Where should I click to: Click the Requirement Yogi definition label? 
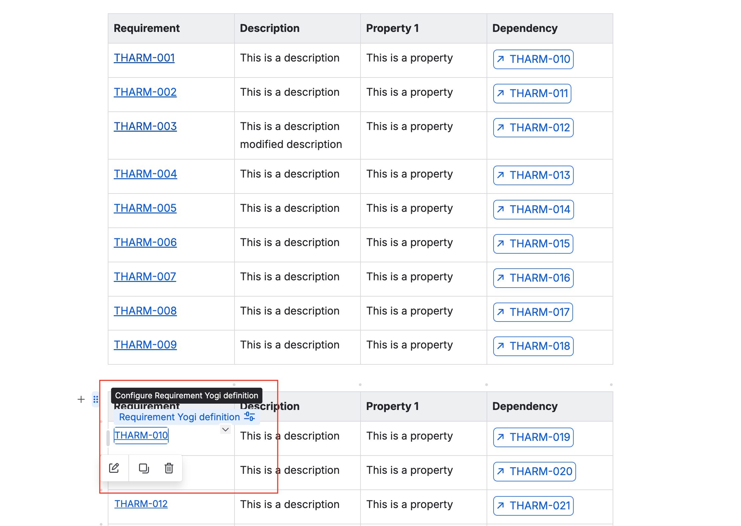(x=179, y=417)
